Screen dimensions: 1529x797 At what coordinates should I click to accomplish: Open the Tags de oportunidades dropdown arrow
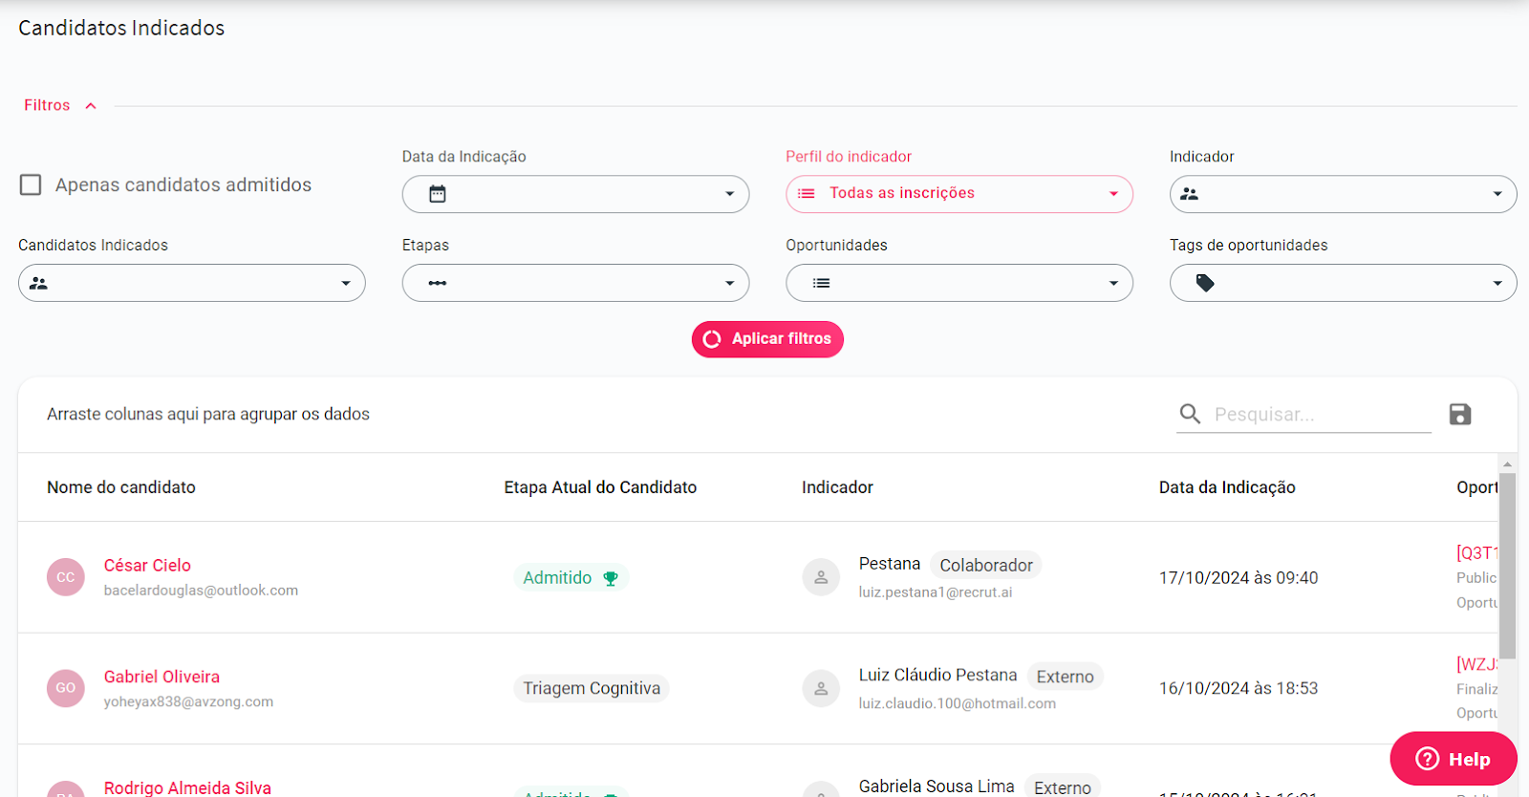[x=1497, y=283]
